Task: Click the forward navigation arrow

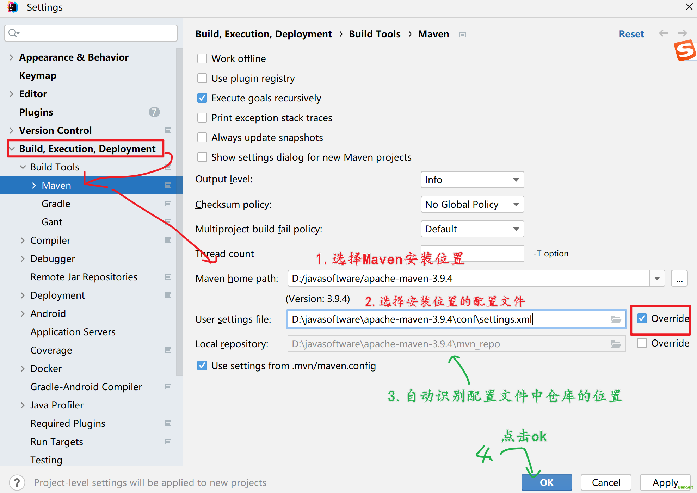Action: click(683, 33)
